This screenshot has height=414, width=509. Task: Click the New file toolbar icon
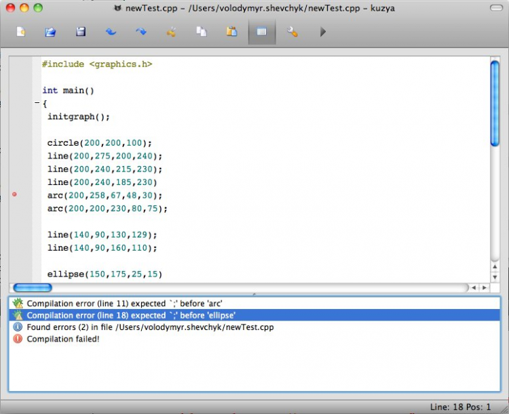click(21, 32)
